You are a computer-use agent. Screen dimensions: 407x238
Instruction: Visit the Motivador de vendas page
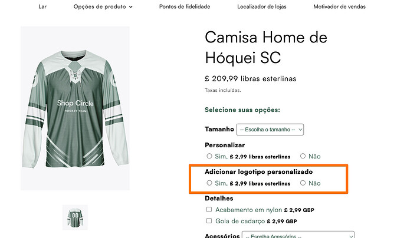tap(340, 6)
